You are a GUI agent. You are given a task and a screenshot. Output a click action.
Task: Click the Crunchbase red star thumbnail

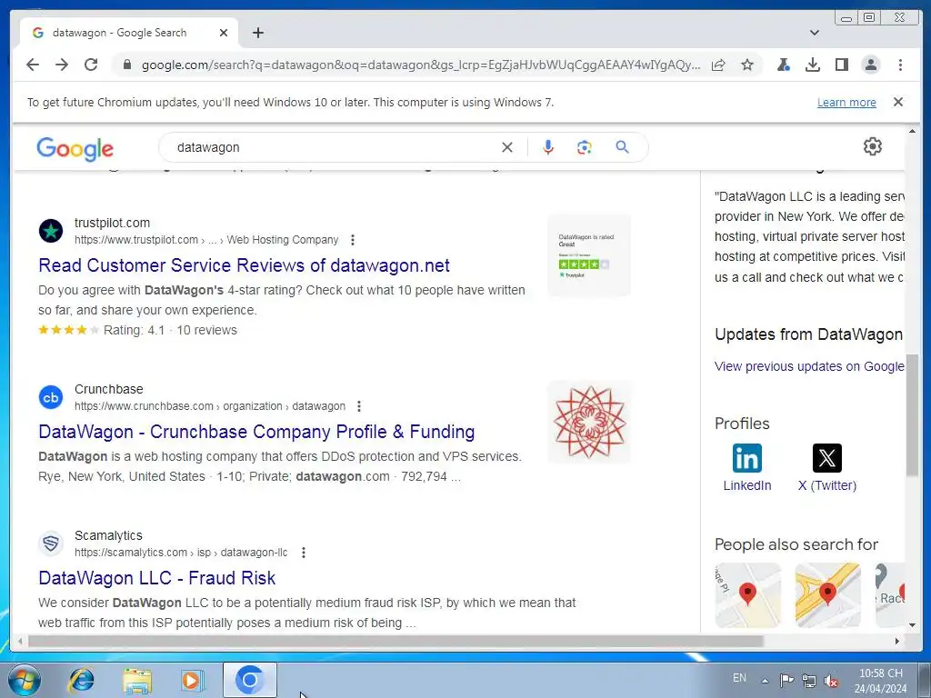[x=589, y=422]
